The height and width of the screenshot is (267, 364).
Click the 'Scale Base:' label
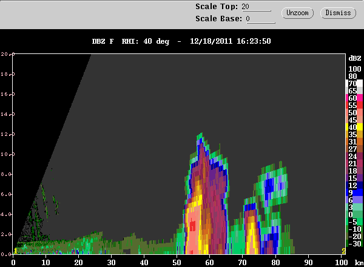(x=218, y=19)
